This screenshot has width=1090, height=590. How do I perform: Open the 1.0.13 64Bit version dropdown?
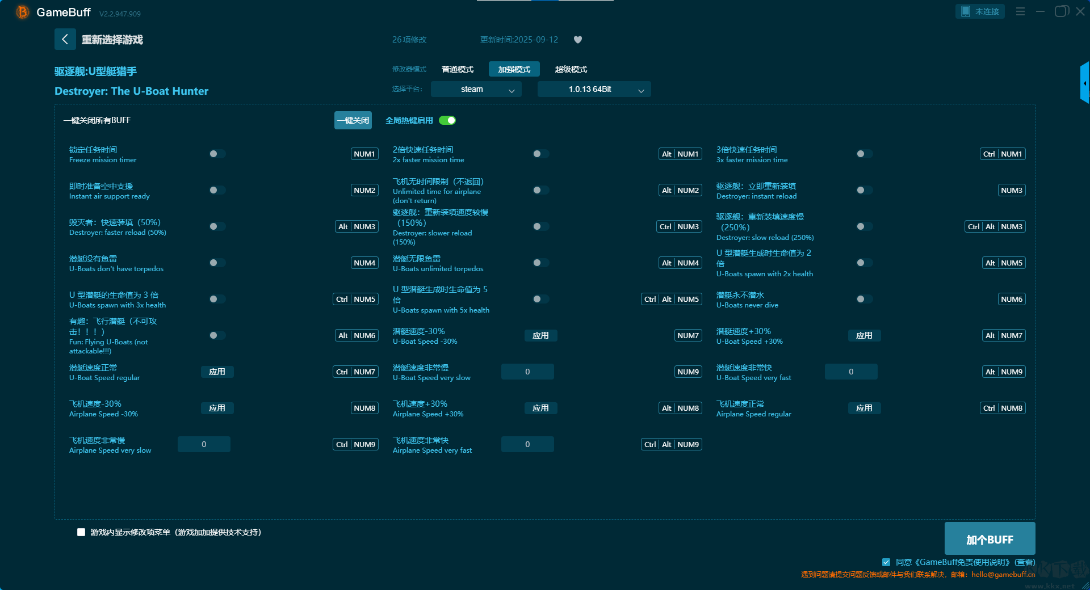pos(594,89)
